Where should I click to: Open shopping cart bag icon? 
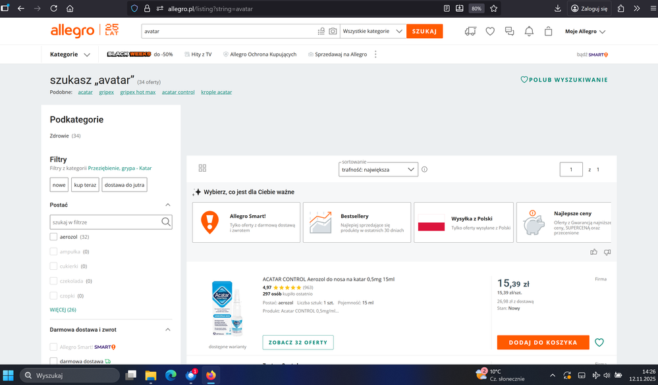(x=548, y=31)
